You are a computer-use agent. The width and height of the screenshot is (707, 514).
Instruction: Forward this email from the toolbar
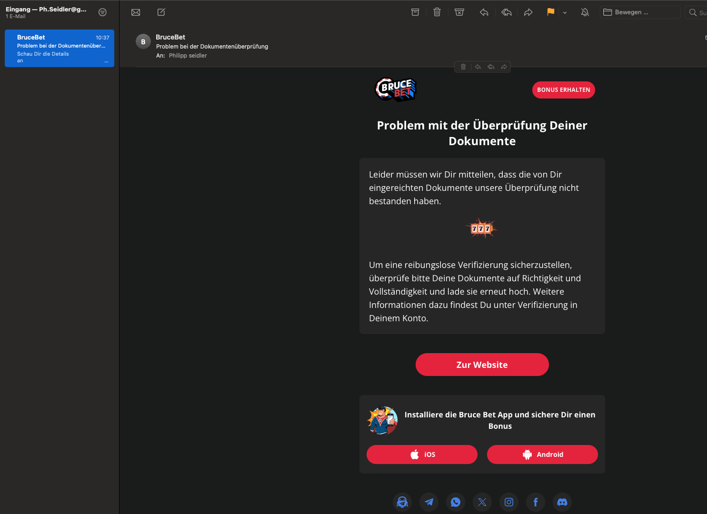coord(528,12)
